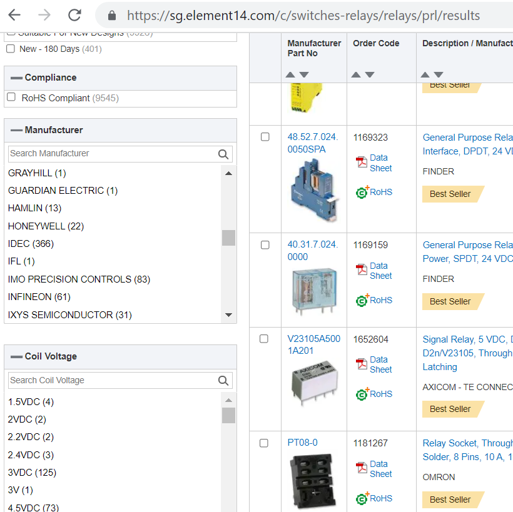Open PDF data sheet icon for 1169323
Image resolution: width=513 pixels, height=512 pixels.
pos(362,162)
